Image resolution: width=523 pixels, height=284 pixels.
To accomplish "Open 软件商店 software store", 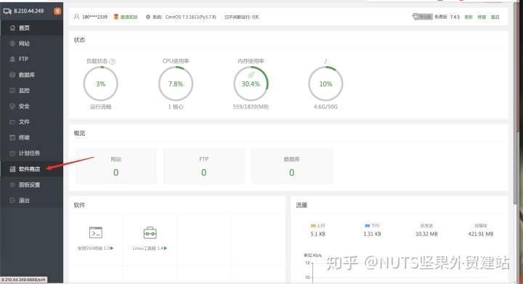I will [31, 169].
